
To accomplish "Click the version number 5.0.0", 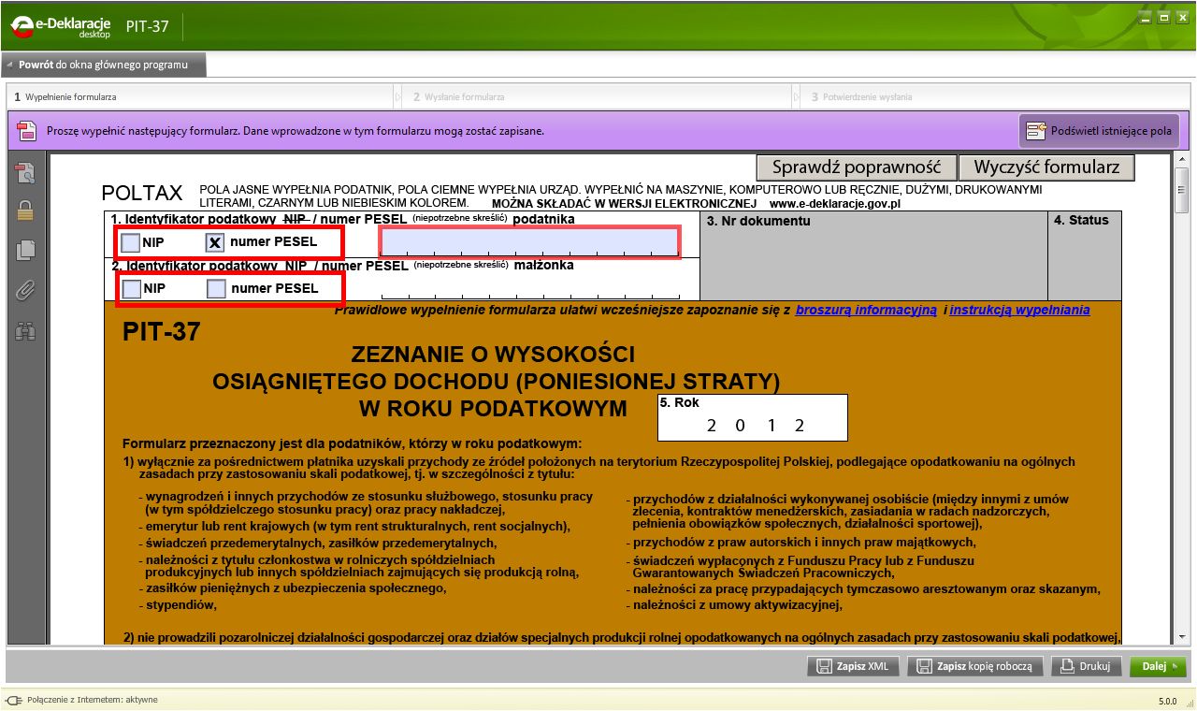I will 1168,700.
